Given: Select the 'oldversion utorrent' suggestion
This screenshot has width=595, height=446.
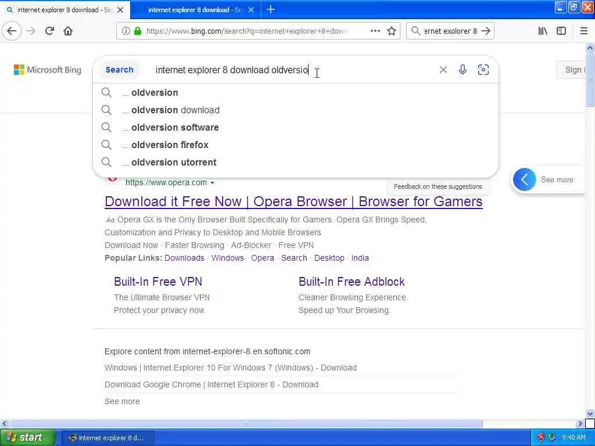Looking at the screenshot, I should tap(296, 163).
